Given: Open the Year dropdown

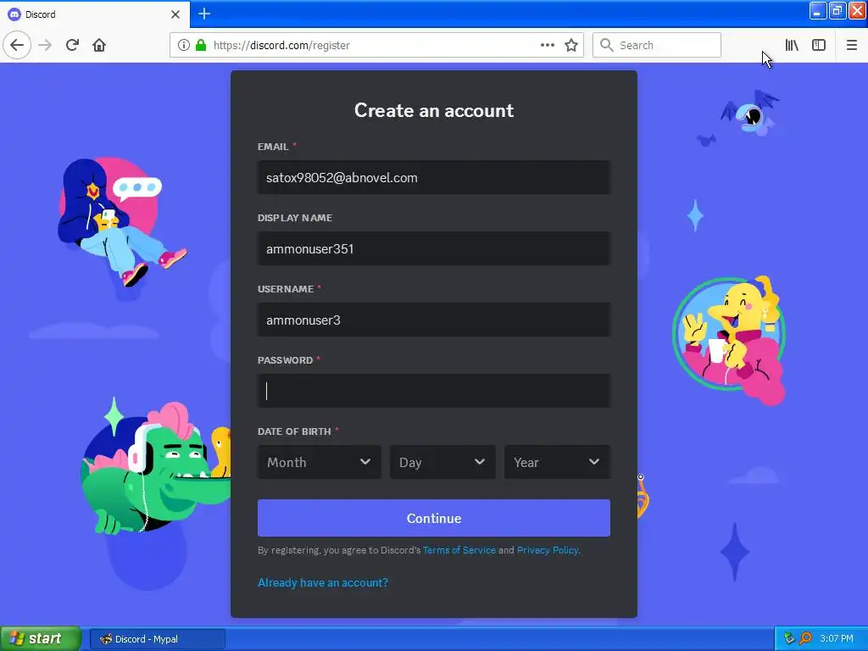Looking at the screenshot, I should (558, 462).
